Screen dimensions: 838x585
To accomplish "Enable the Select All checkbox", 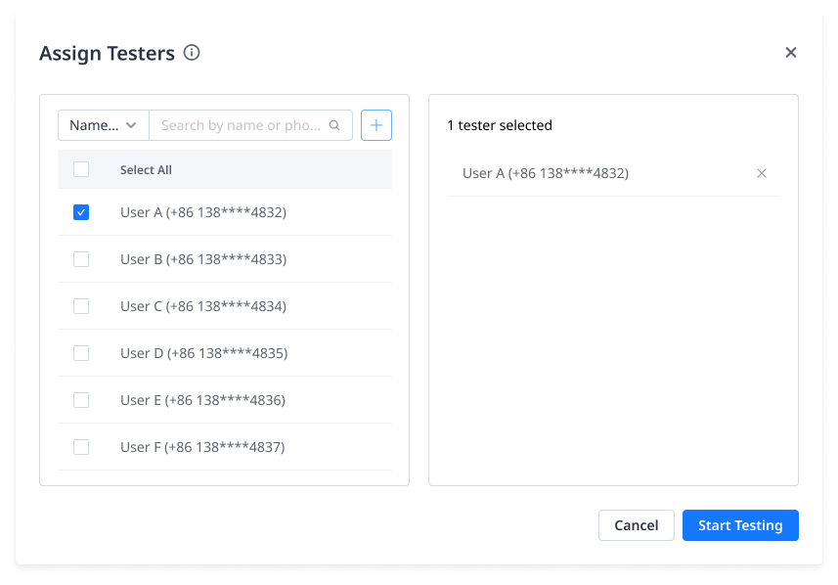I will pos(81,168).
